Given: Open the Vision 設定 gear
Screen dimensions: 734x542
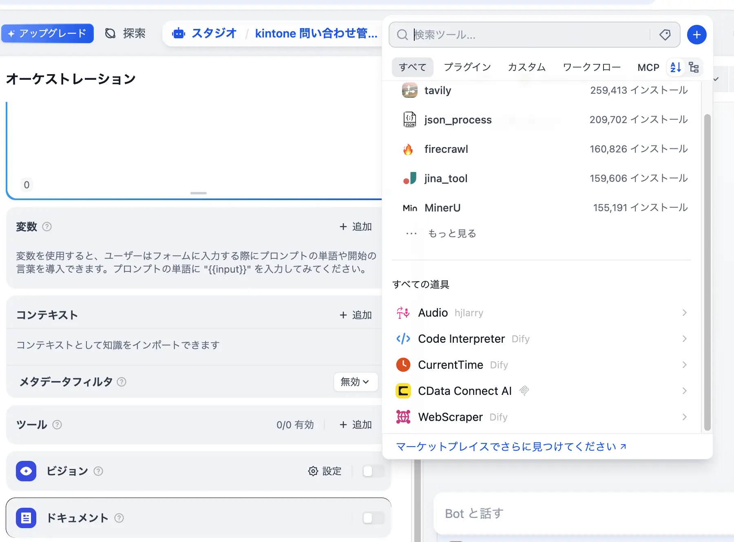Looking at the screenshot, I should coord(325,471).
